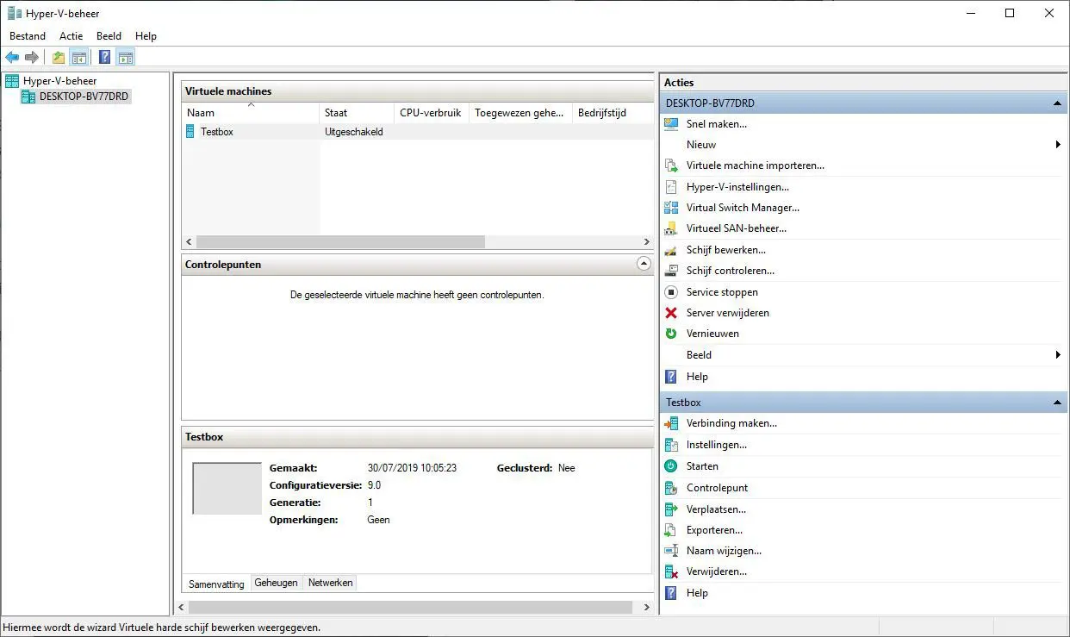Viewport: 1070px width, 637px height.
Task: Select Hyper-V-beheer root in tree
Action: pyautogui.click(x=59, y=81)
